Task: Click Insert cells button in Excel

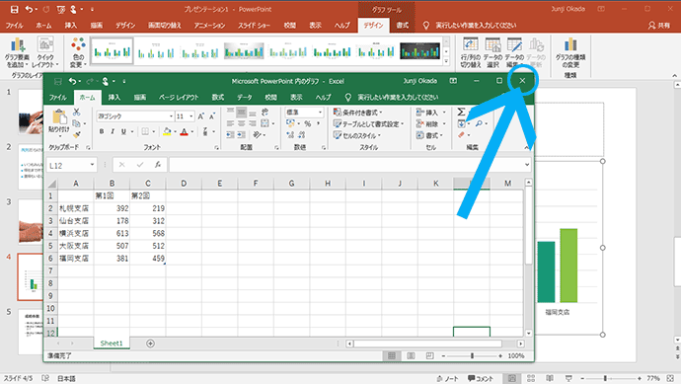Action: (x=431, y=113)
